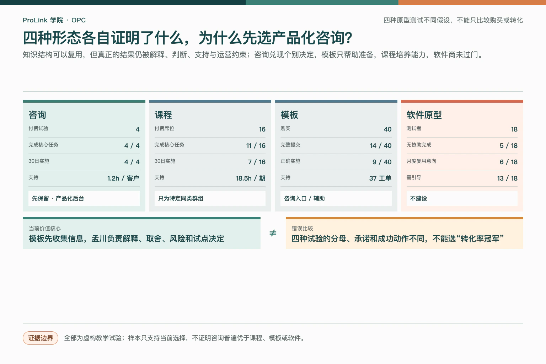Click 30日实施 label in 课程 card
Screen dimensions: 546x364
click(x=165, y=161)
